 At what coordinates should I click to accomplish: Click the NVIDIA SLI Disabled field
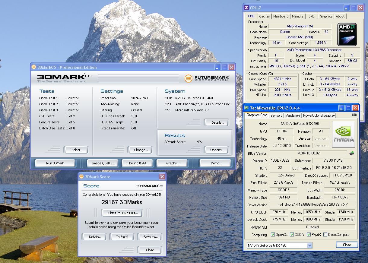(312, 227)
